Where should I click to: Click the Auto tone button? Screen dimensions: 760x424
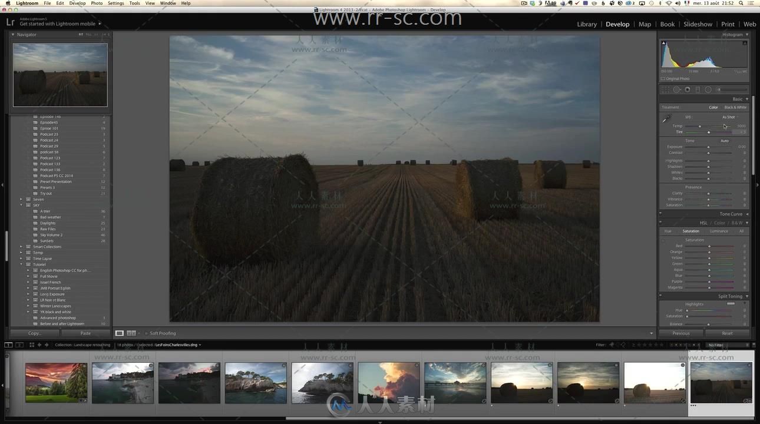[x=725, y=141]
